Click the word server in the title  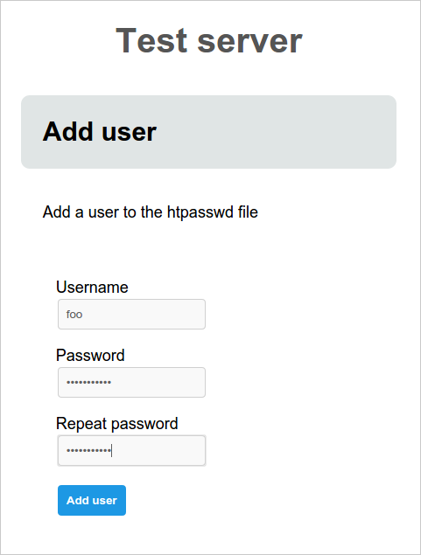(249, 41)
